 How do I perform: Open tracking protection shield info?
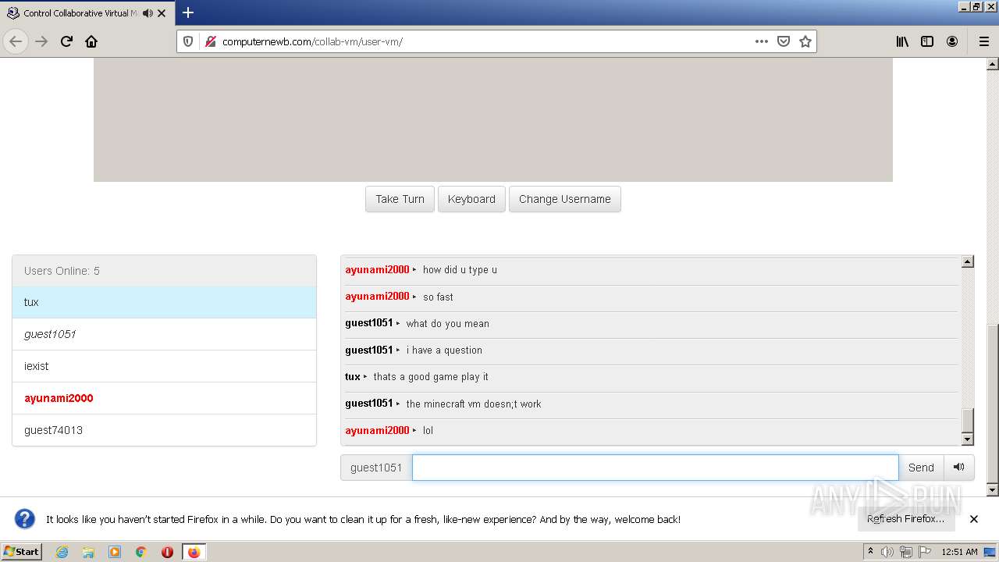click(188, 41)
